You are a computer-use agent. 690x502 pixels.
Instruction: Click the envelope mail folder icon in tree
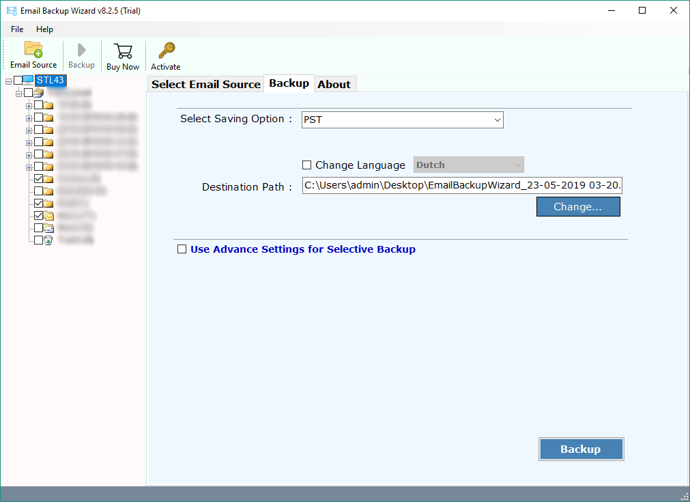tap(48, 216)
